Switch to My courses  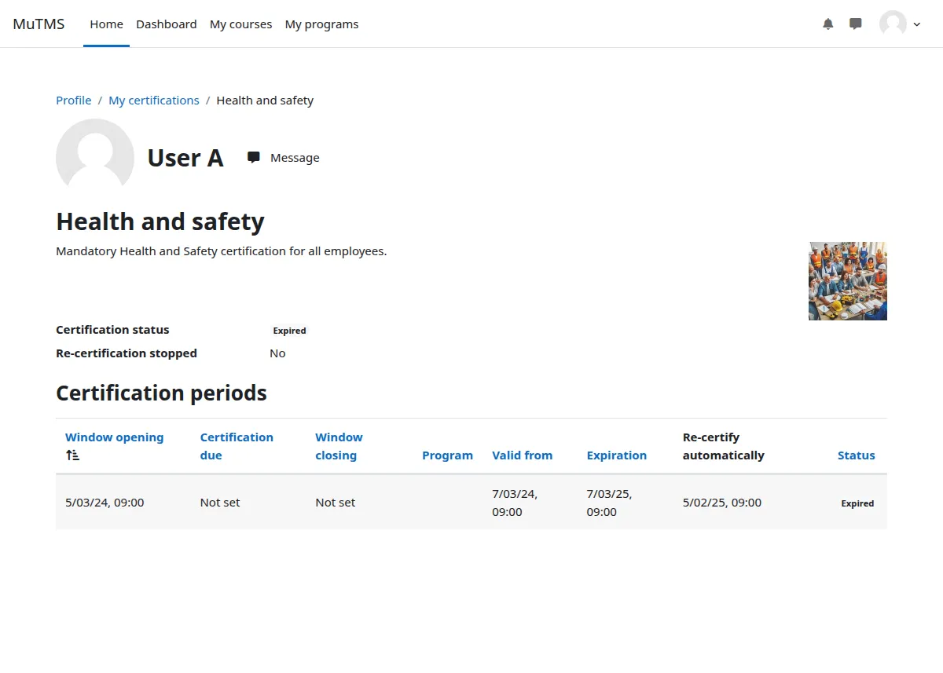240,24
